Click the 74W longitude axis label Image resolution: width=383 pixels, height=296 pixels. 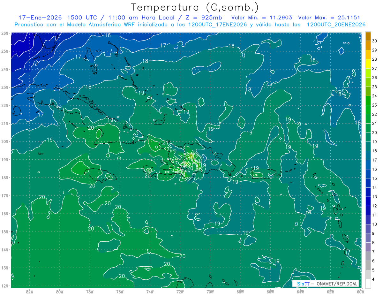(150, 291)
